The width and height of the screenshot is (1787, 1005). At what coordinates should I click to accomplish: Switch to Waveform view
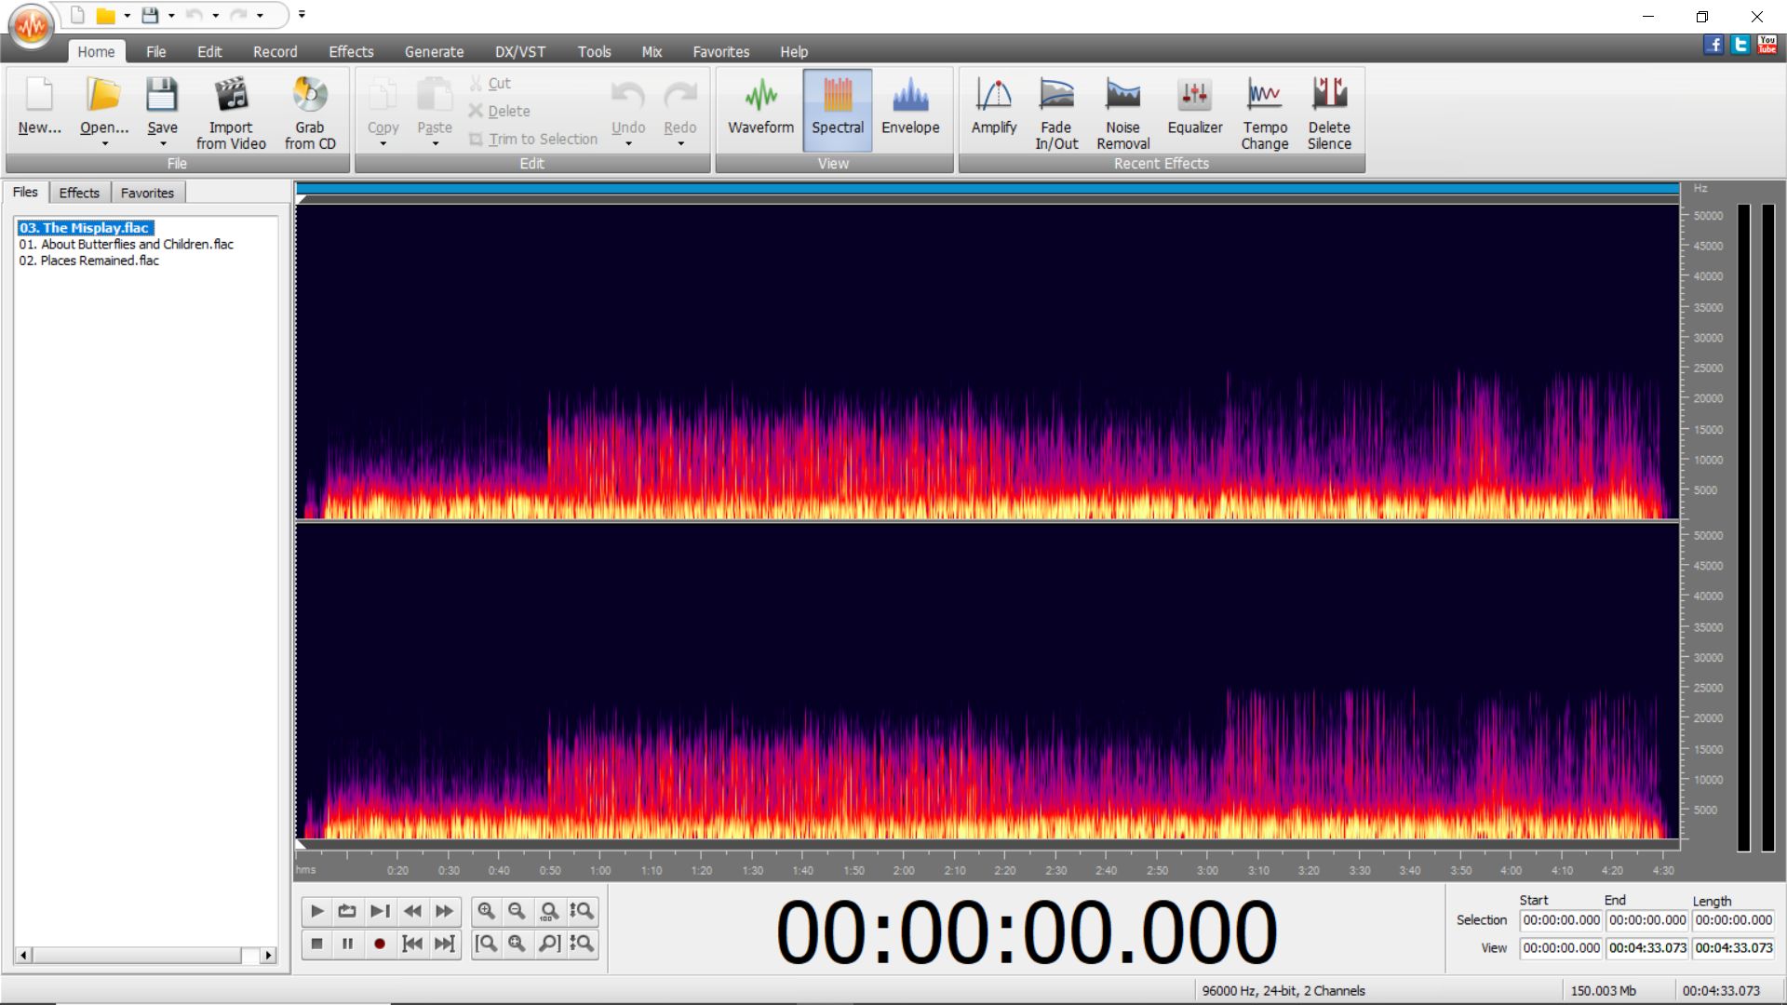pyautogui.click(x=760, y=109)
